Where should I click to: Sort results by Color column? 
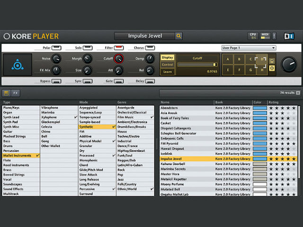pos(258,102)
